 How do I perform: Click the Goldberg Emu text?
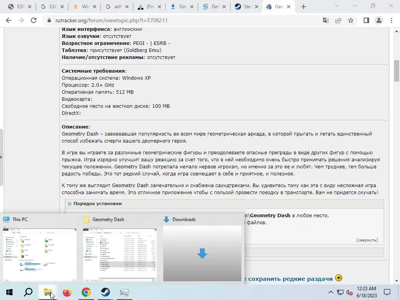coord(143,50)
